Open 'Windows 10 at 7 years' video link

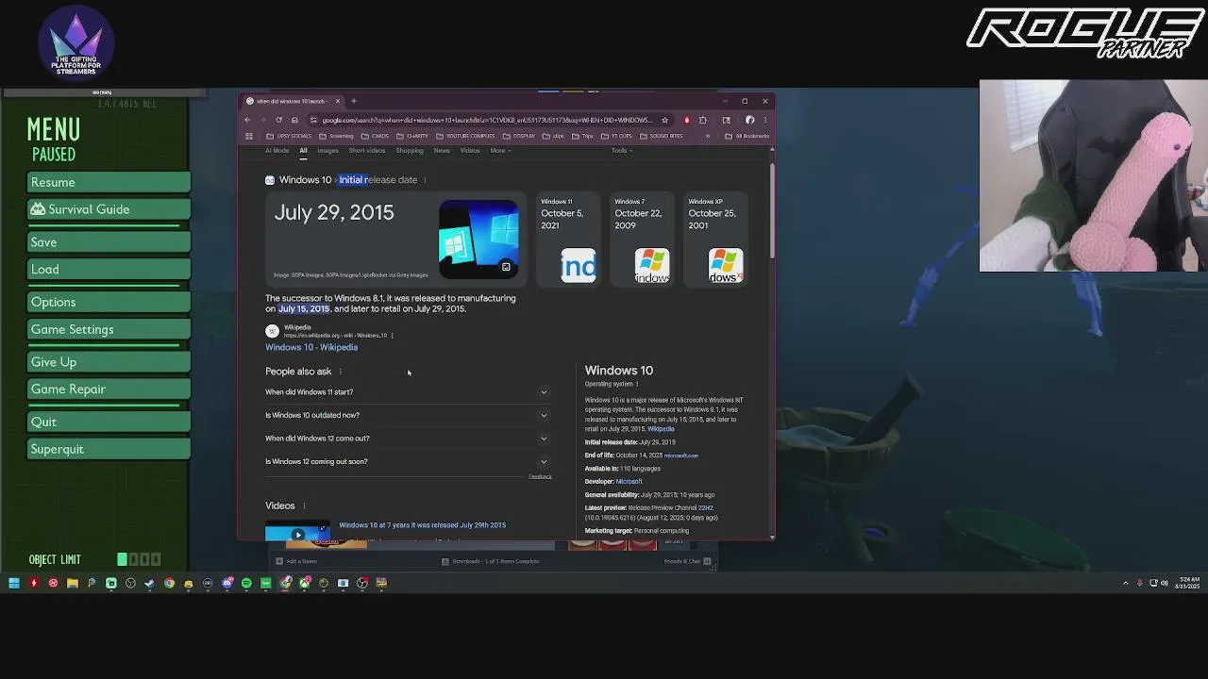point(422,525)
